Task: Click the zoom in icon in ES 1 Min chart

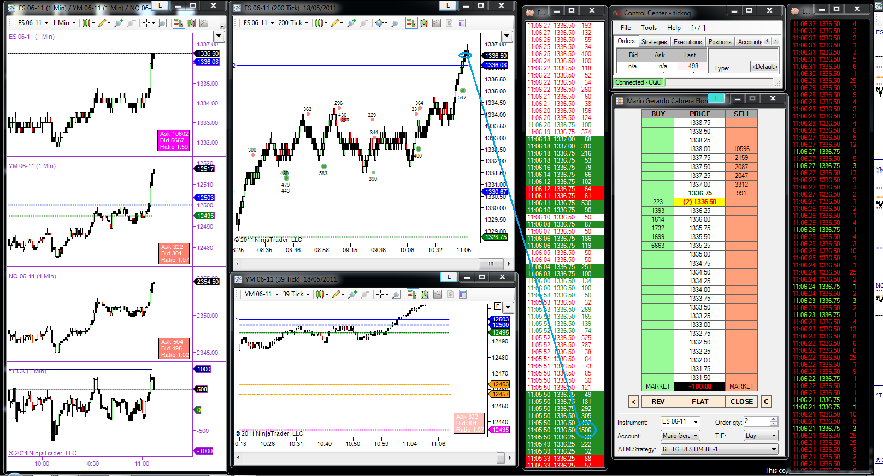Action: click(x=118, y=23)
